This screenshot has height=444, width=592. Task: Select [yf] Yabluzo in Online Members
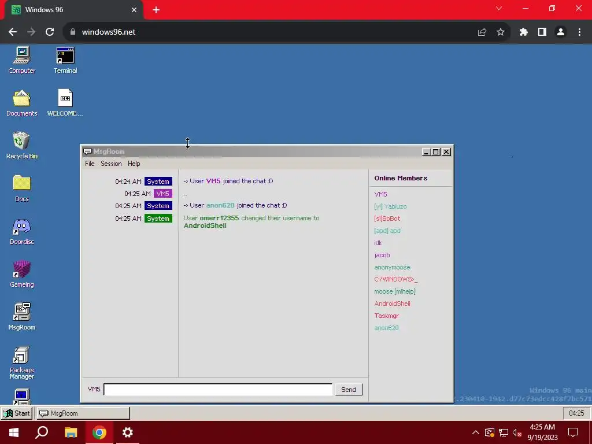(x=390, y=206)
